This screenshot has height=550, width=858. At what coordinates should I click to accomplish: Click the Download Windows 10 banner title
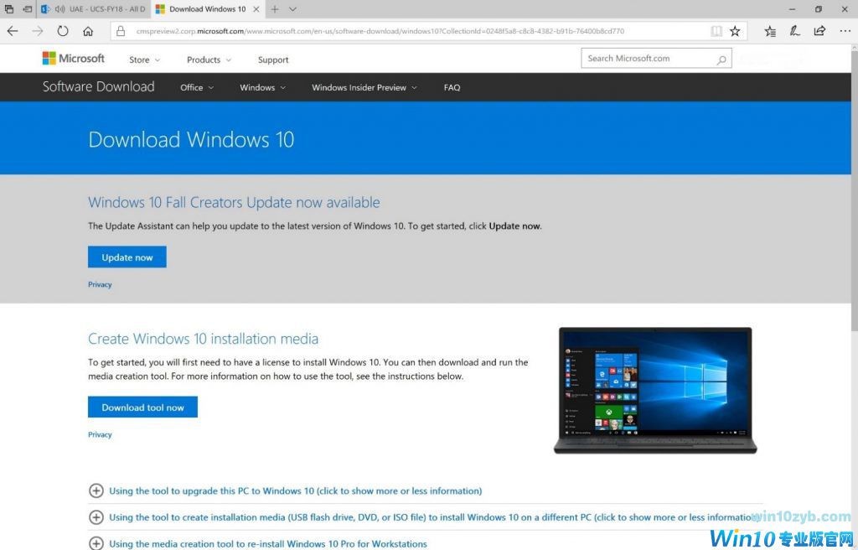[x=191, y=140]
